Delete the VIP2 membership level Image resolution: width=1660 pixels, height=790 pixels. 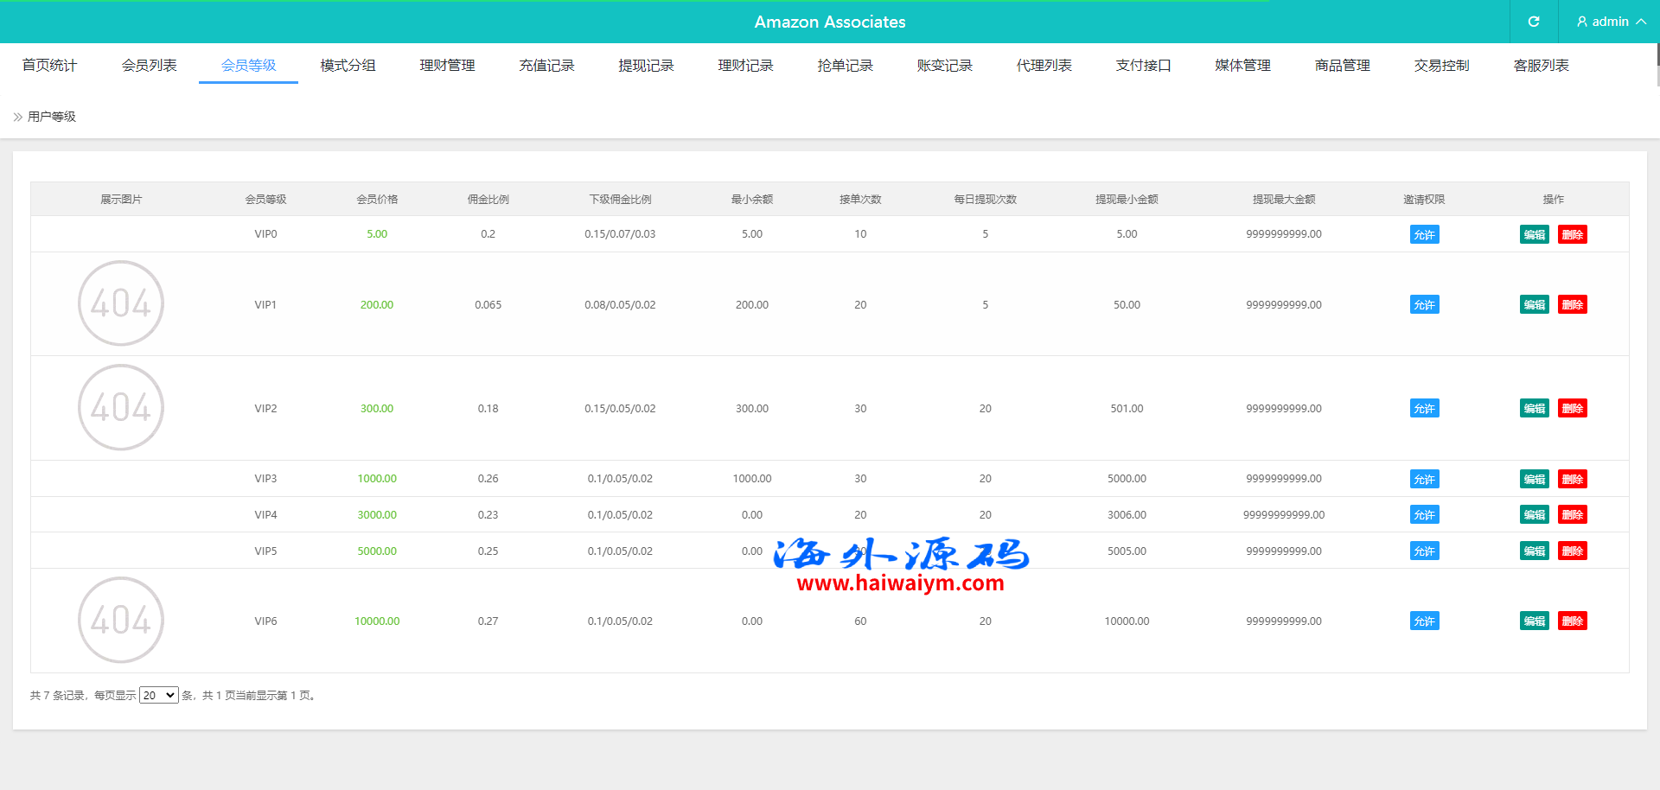click(x=1572, y=408)
